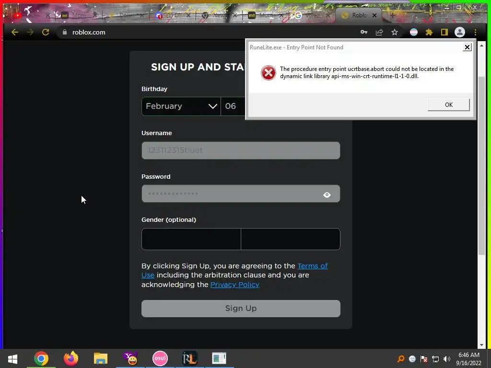Toggle the browser side panel icon
491x368 pixels.
tap(444, 32)
